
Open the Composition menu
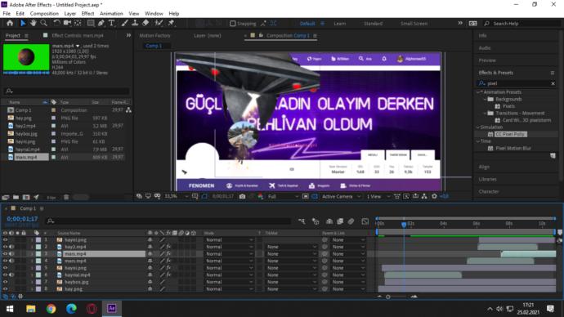(x=44, y=14)
